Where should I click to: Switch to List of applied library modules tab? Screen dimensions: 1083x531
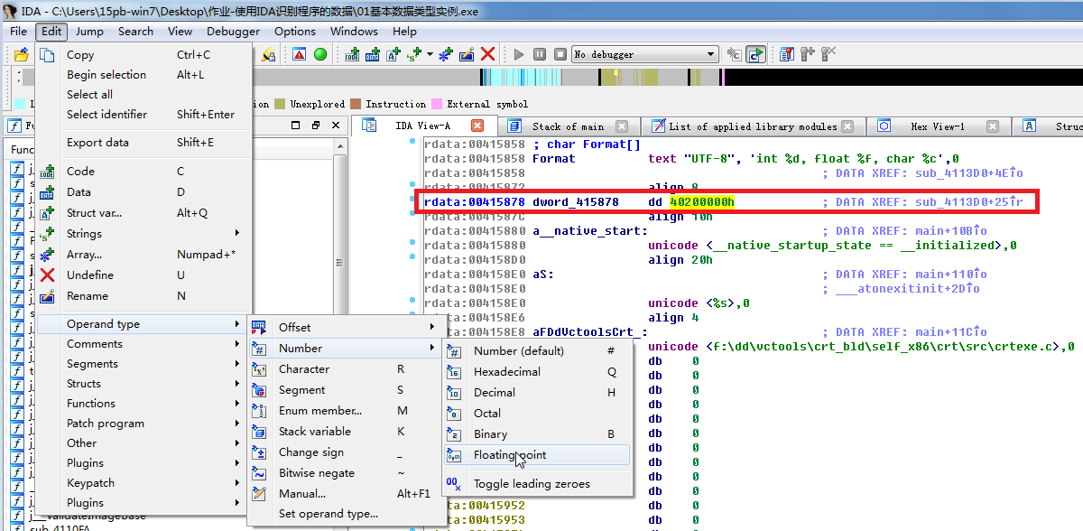click(753, 126)
